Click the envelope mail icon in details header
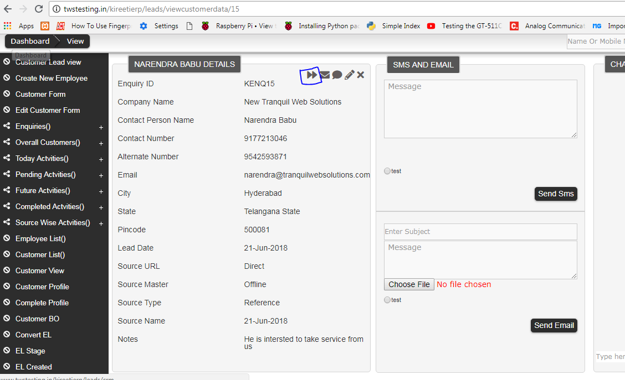Viewport: 625px width, 380px height. click(x=325, y=75)
